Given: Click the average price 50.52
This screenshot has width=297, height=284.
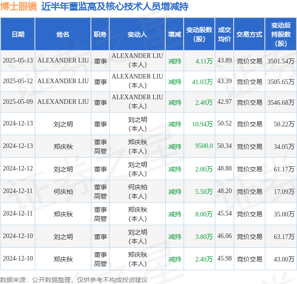Looking at the screenshot, I should 224,124.
